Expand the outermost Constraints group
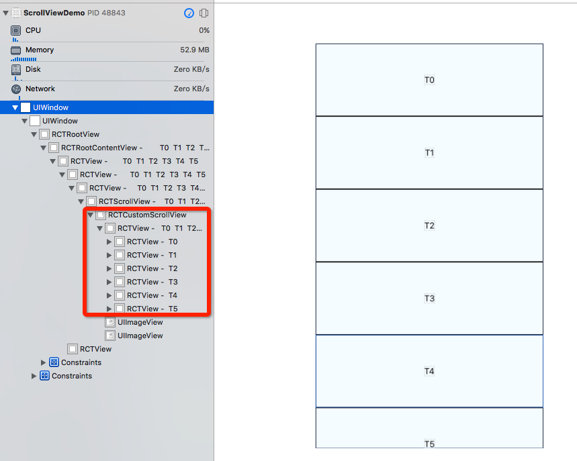The height and width of the screenshot is (461, 577). (x=34, y=376)
